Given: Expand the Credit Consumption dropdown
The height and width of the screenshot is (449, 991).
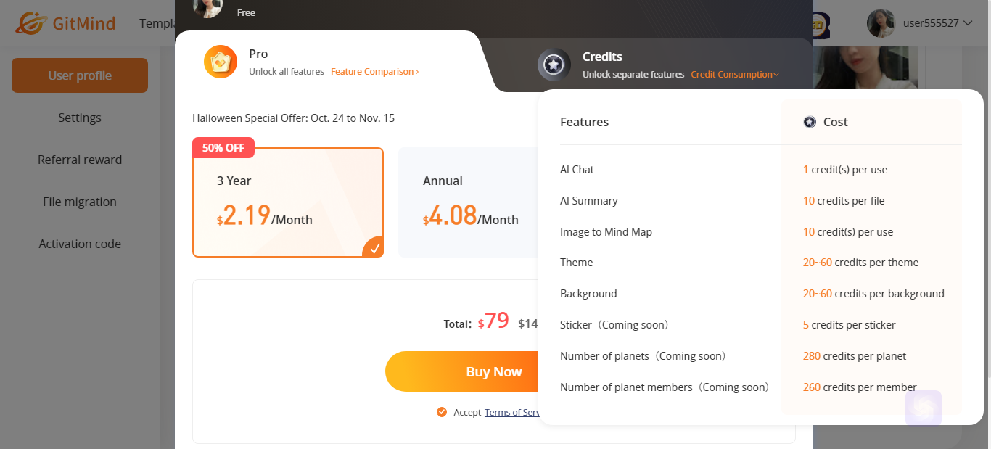Looking at the screenshot, I should 735,75.
